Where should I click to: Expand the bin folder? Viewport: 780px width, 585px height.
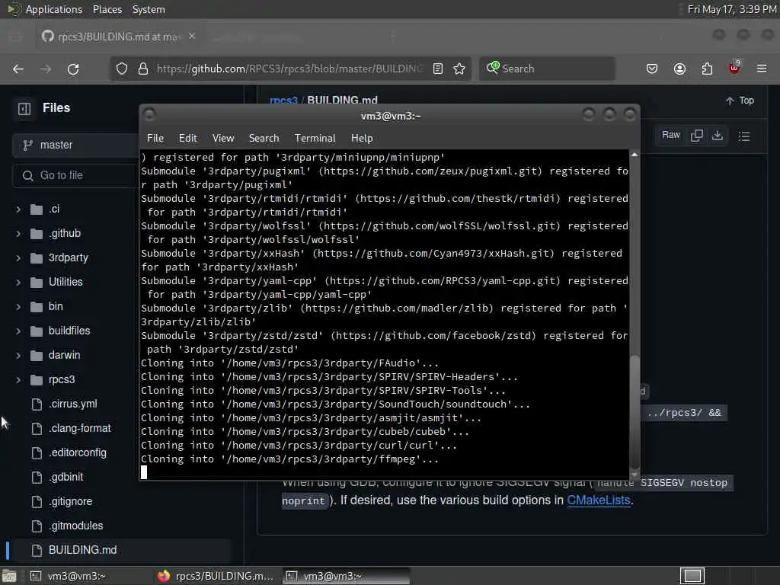[18, 307]
